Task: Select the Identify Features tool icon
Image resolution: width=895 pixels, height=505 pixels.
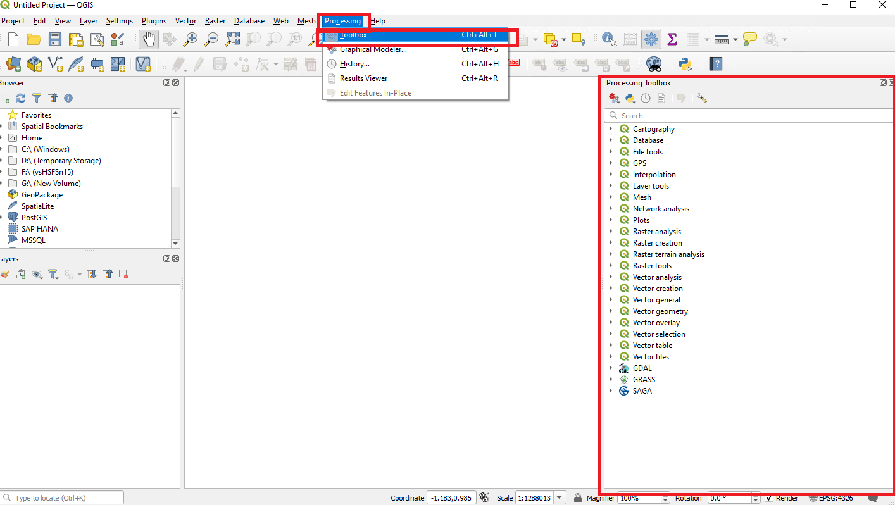Action: (610, 39)
